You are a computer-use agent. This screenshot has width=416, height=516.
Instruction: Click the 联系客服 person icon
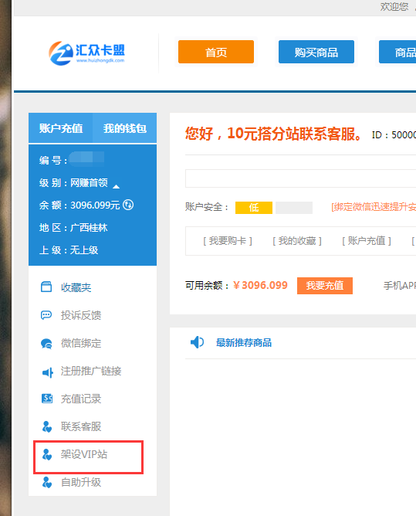[47, 426]
